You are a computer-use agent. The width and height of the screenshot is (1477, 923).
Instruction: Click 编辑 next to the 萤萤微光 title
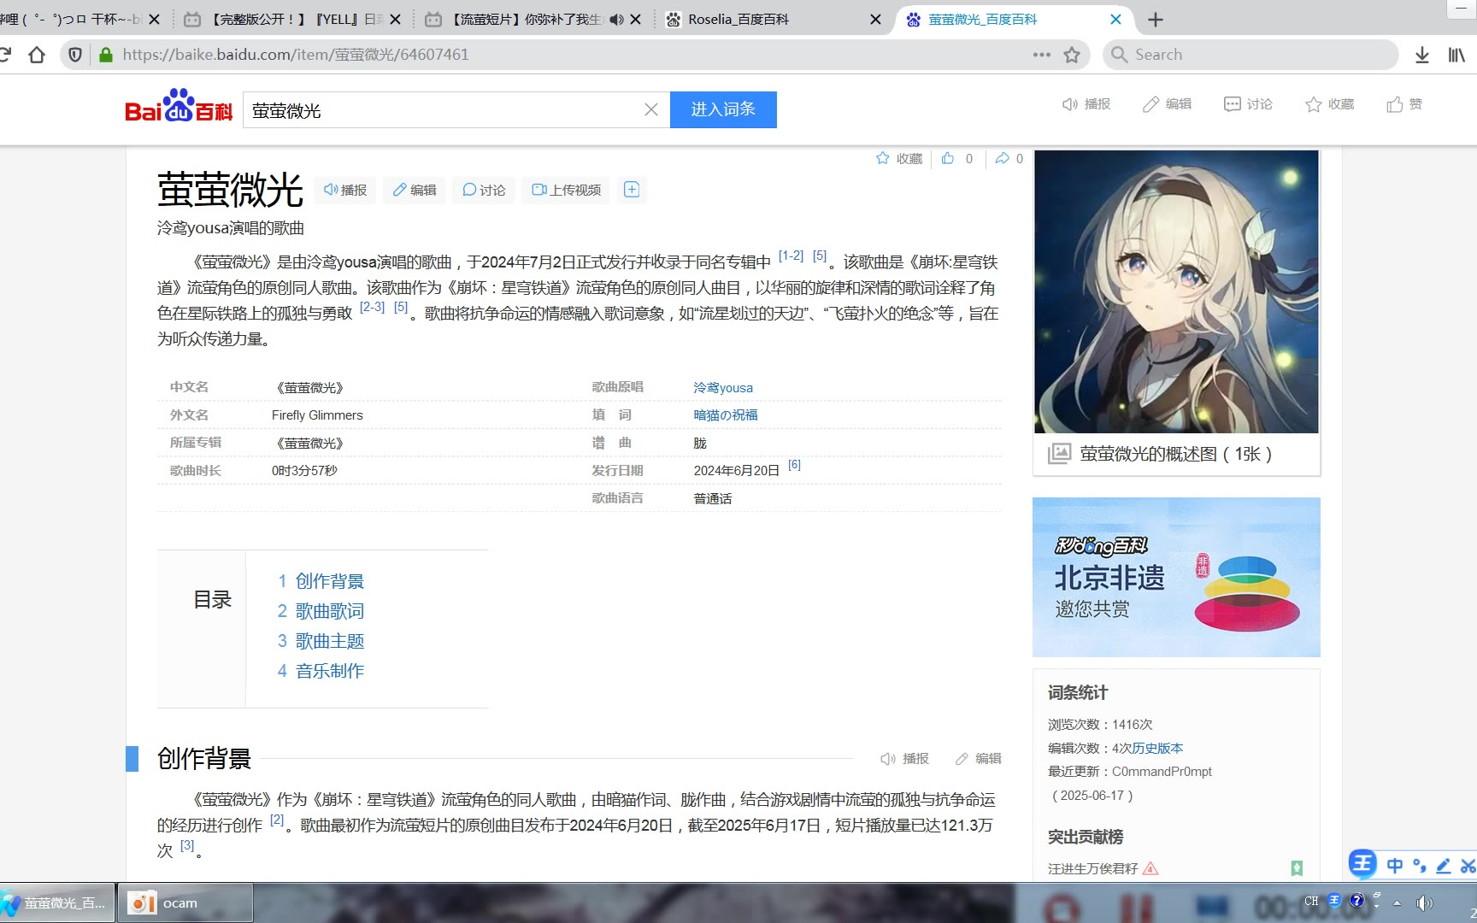415,190
